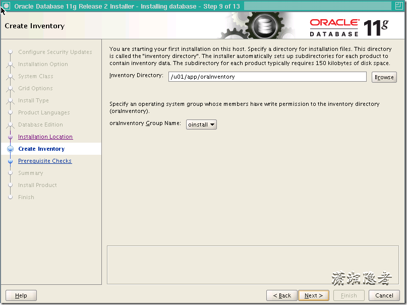
Task: Click the Create Inventory step indicator dot
Action: pos(11,149)
